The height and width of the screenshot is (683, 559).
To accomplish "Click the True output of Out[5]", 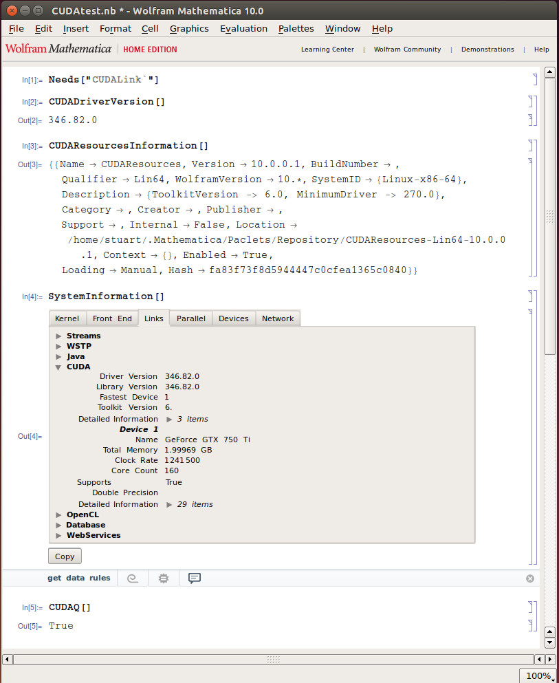I will [61, 626].
